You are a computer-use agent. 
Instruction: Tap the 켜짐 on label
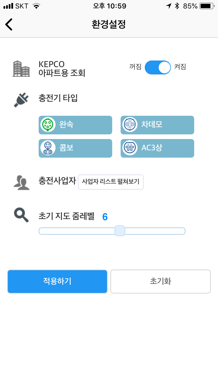[x=180, y=67]
